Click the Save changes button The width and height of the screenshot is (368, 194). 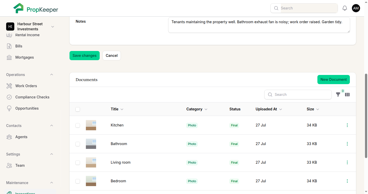tap(85, 56)
